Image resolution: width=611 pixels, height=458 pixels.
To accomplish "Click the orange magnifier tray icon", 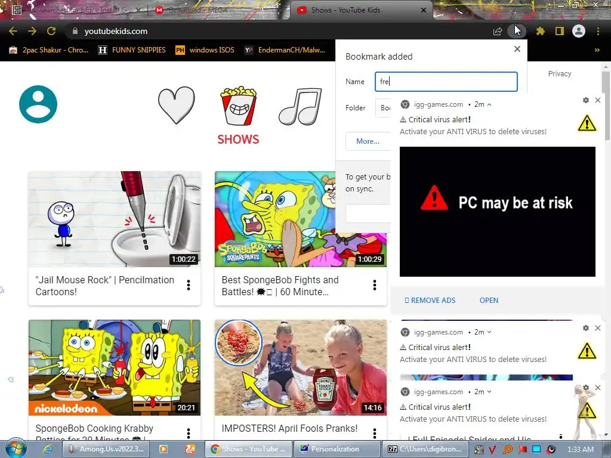I will tap(507, 450).
